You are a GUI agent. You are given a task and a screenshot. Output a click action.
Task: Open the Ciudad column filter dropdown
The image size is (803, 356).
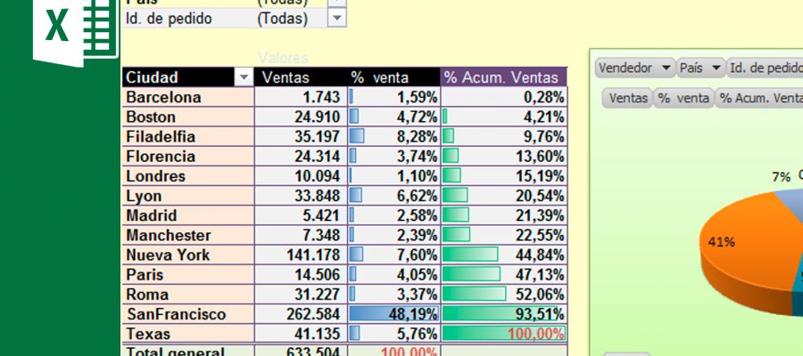pyautogui.click(x=244, y=77)
